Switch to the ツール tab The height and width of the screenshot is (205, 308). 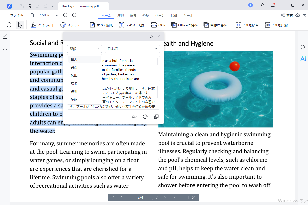pyautogui.click(x=188, y=16)
